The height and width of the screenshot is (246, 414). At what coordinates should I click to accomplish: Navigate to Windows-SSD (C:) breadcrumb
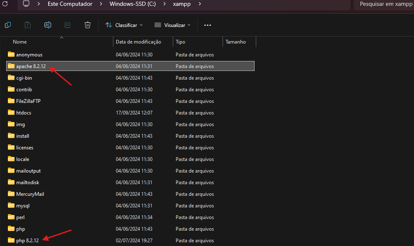pyautogui.click(x=133, y=4)
